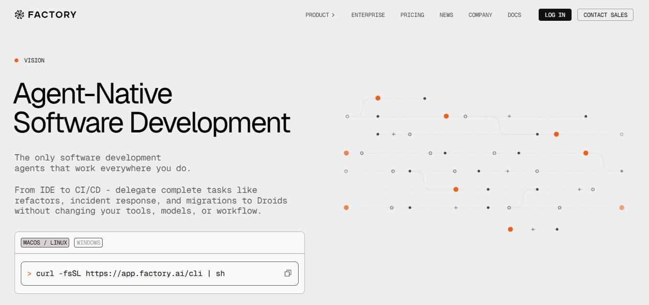Open the NEWS section
649x305 pixels.
pos(446,15)
